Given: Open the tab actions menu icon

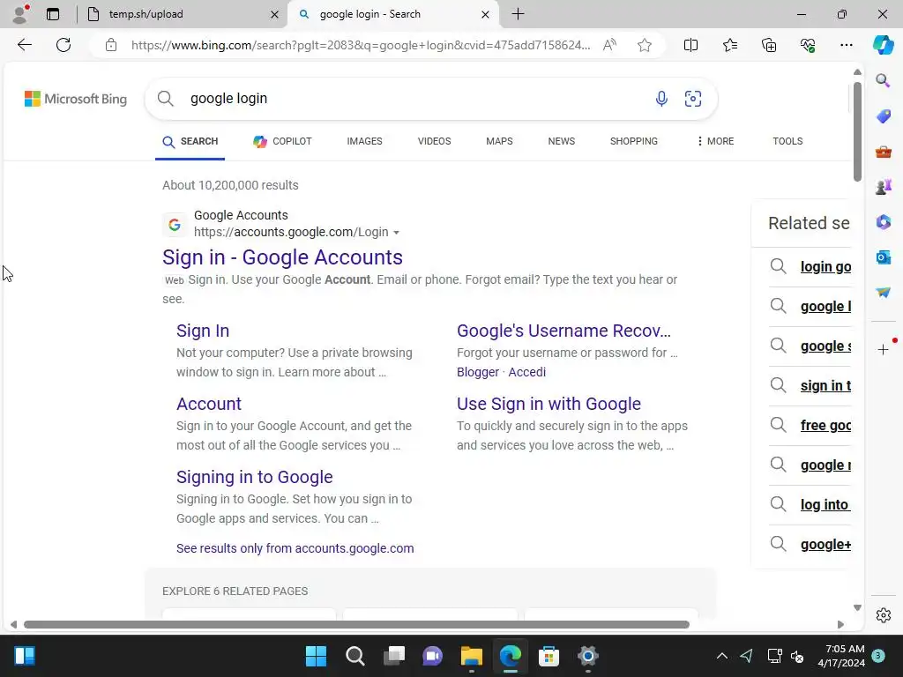Looking at the screenshot, I should [52, 14].
